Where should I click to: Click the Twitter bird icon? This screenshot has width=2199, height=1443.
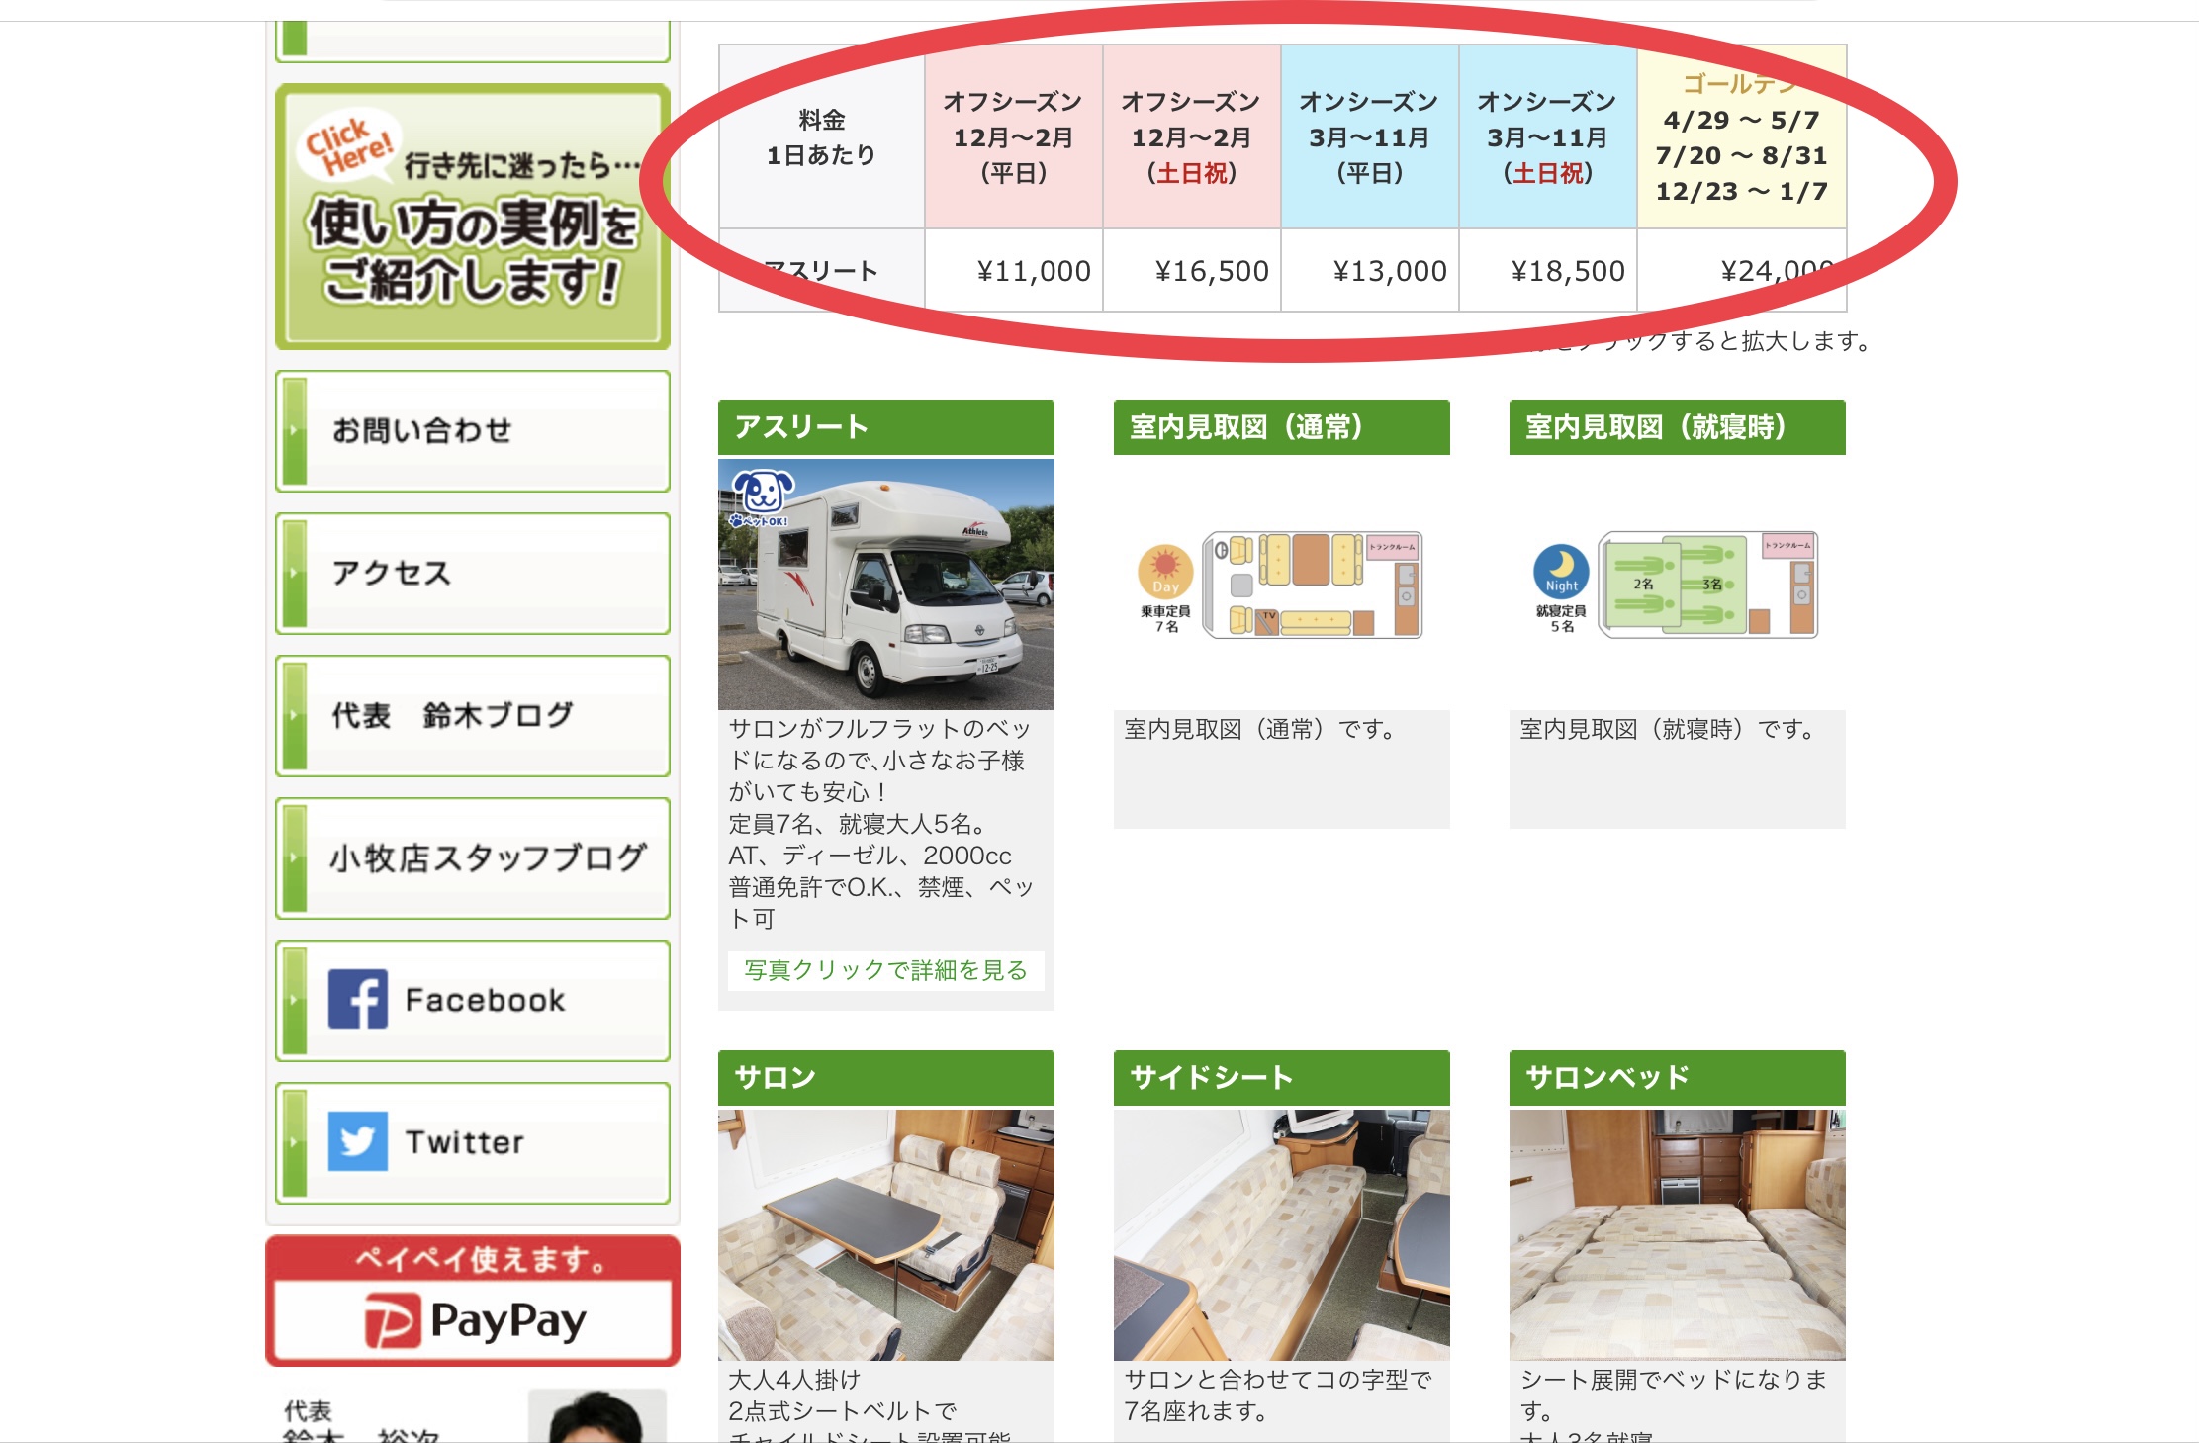[x=357, y=1141]
